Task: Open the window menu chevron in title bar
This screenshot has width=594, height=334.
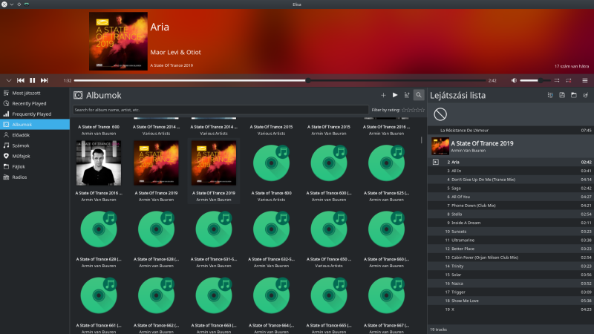Action: (x=12, y=4)
